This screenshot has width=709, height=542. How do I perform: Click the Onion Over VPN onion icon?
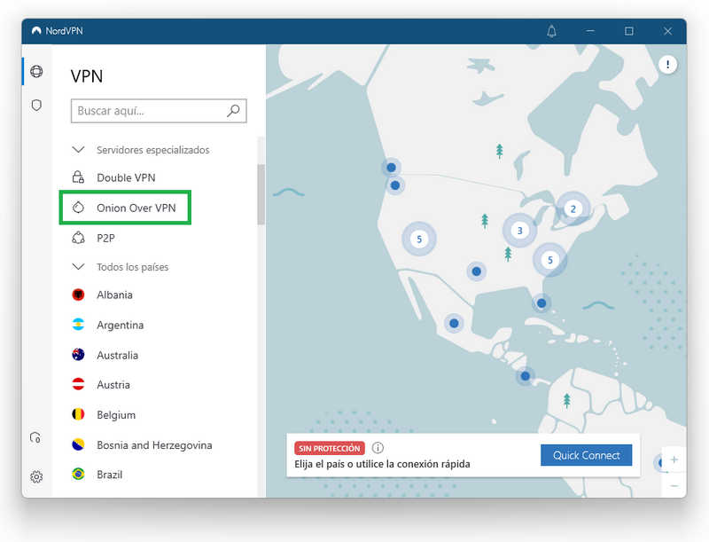pos(78,208)
